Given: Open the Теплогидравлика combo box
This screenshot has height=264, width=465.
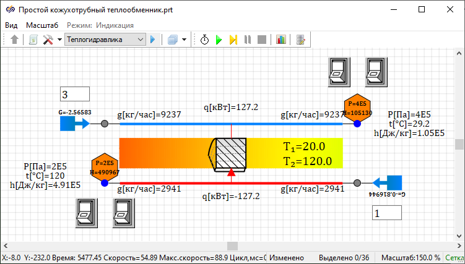Looking at the screenshot, I should (105, 40).
